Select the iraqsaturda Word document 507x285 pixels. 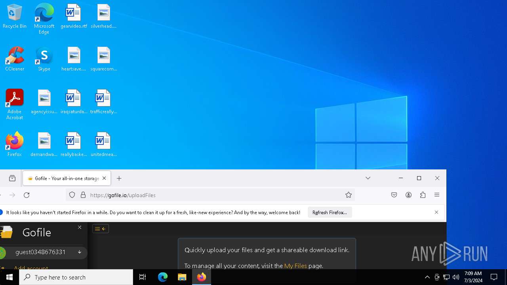pos(74,102)
